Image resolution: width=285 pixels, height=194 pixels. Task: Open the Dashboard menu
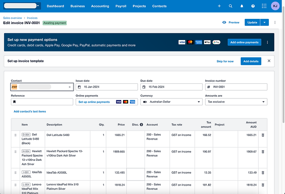point(55,6)
